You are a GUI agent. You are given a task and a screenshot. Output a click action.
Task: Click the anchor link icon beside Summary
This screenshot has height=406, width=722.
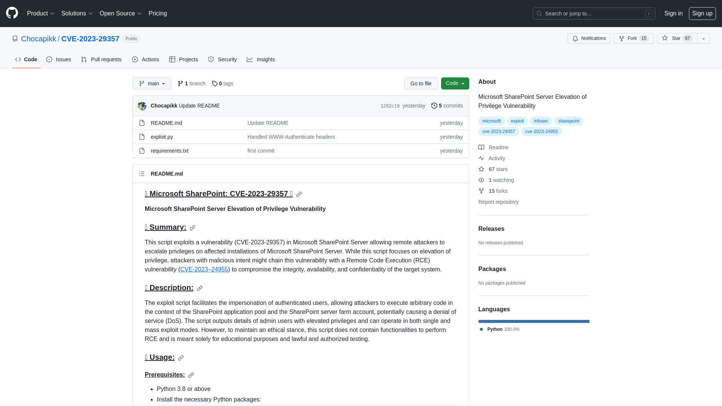tap(193, 228)
